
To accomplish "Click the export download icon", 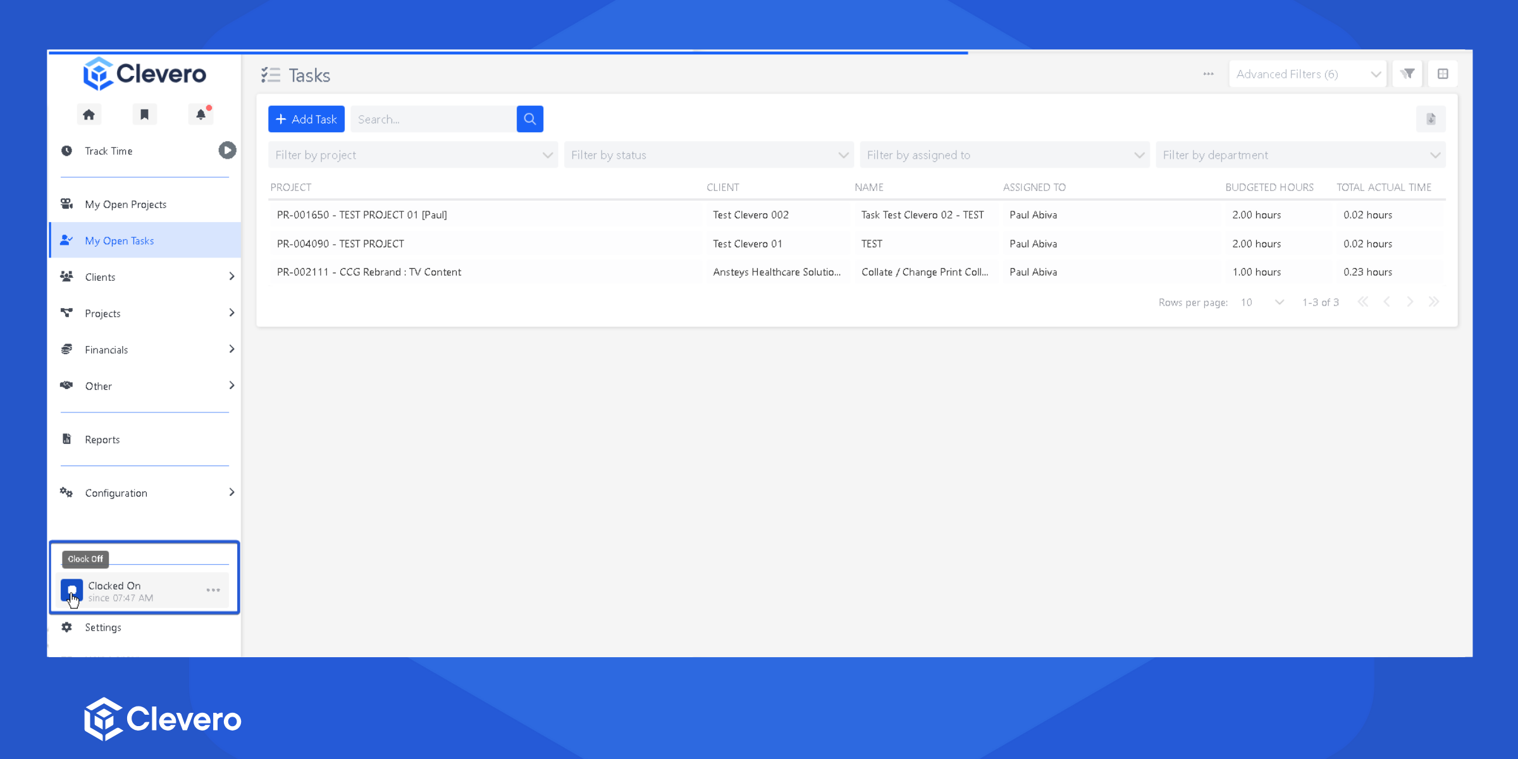I will tap(1431, 119).
